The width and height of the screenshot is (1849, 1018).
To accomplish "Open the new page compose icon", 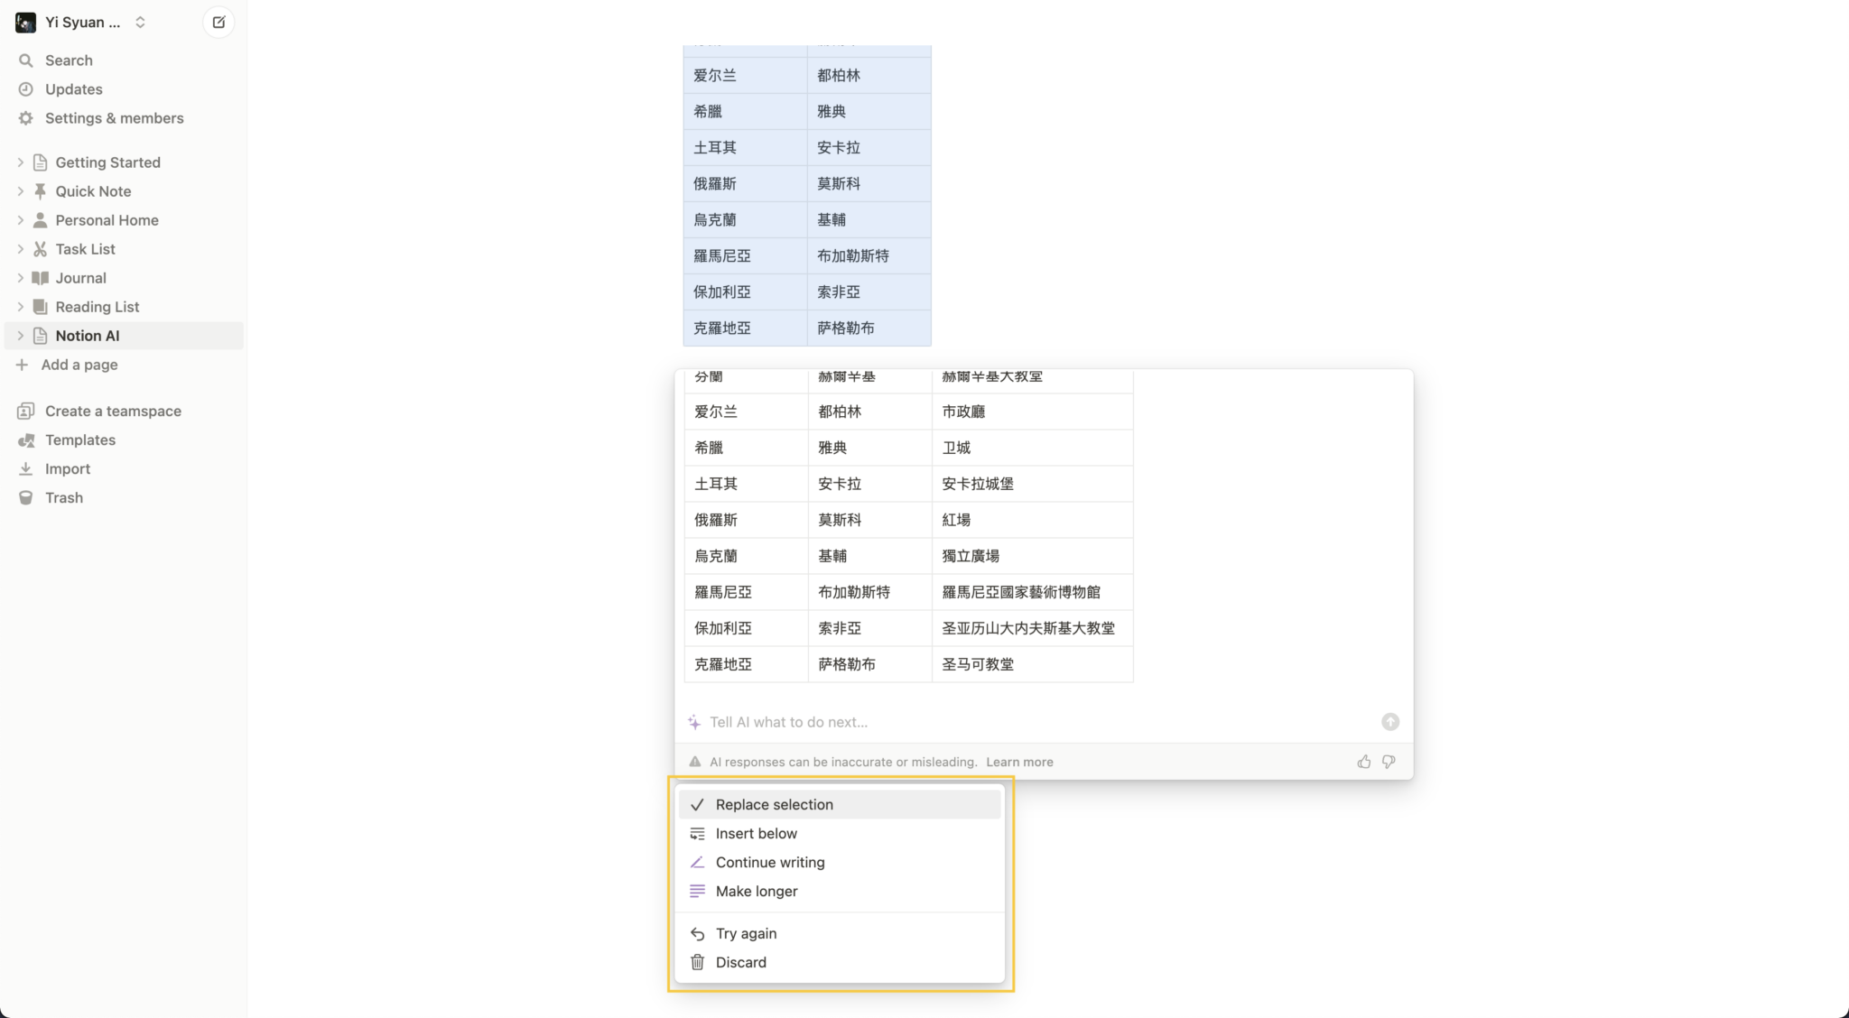I will (218, 22).
